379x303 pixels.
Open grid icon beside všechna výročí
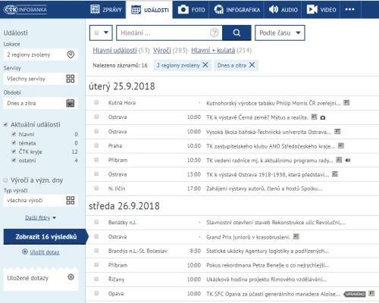(x=70, y=201)
